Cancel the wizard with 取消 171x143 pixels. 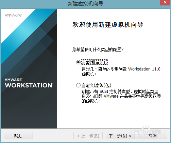153,136
